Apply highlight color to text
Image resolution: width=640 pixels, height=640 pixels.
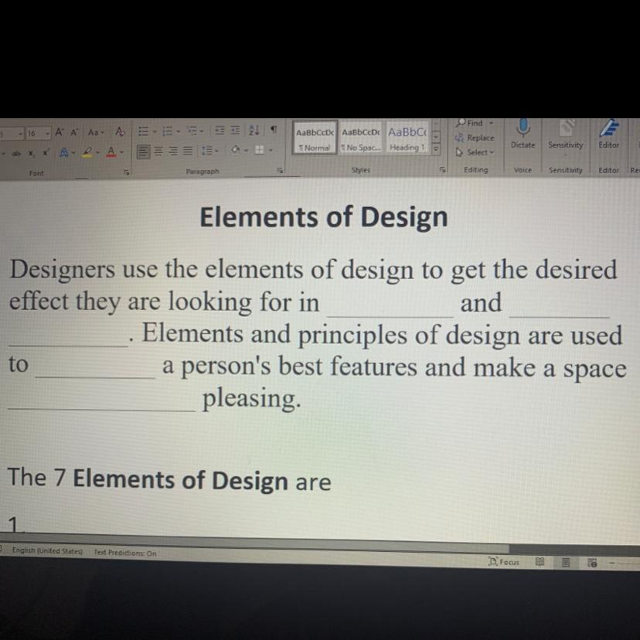tap(87, 151)
